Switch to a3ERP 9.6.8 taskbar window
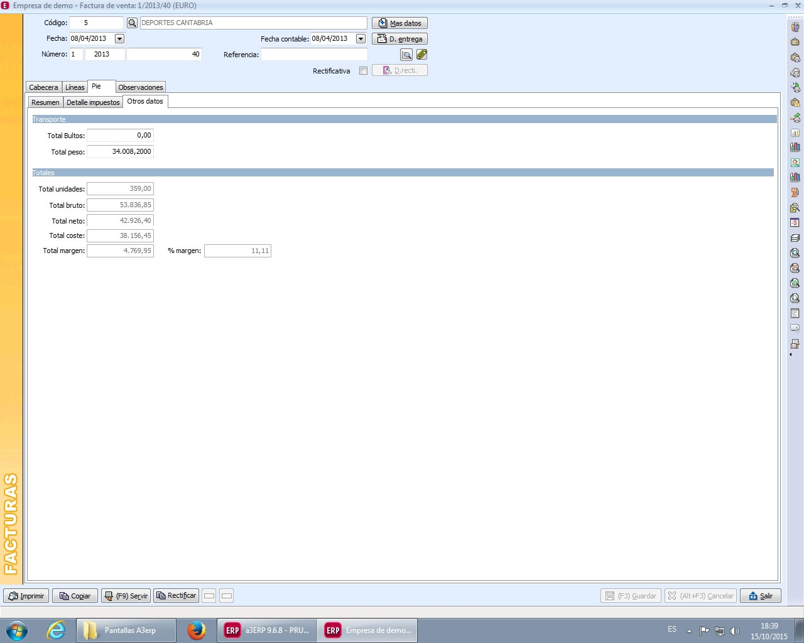Image resolution: width=804 pixels, height=643 pixels. click(267, 630)
